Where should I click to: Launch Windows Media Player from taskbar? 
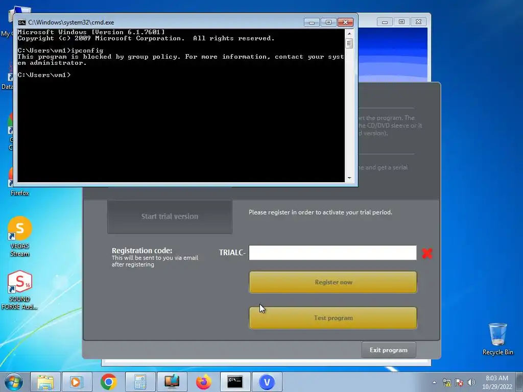pos(76,382)
